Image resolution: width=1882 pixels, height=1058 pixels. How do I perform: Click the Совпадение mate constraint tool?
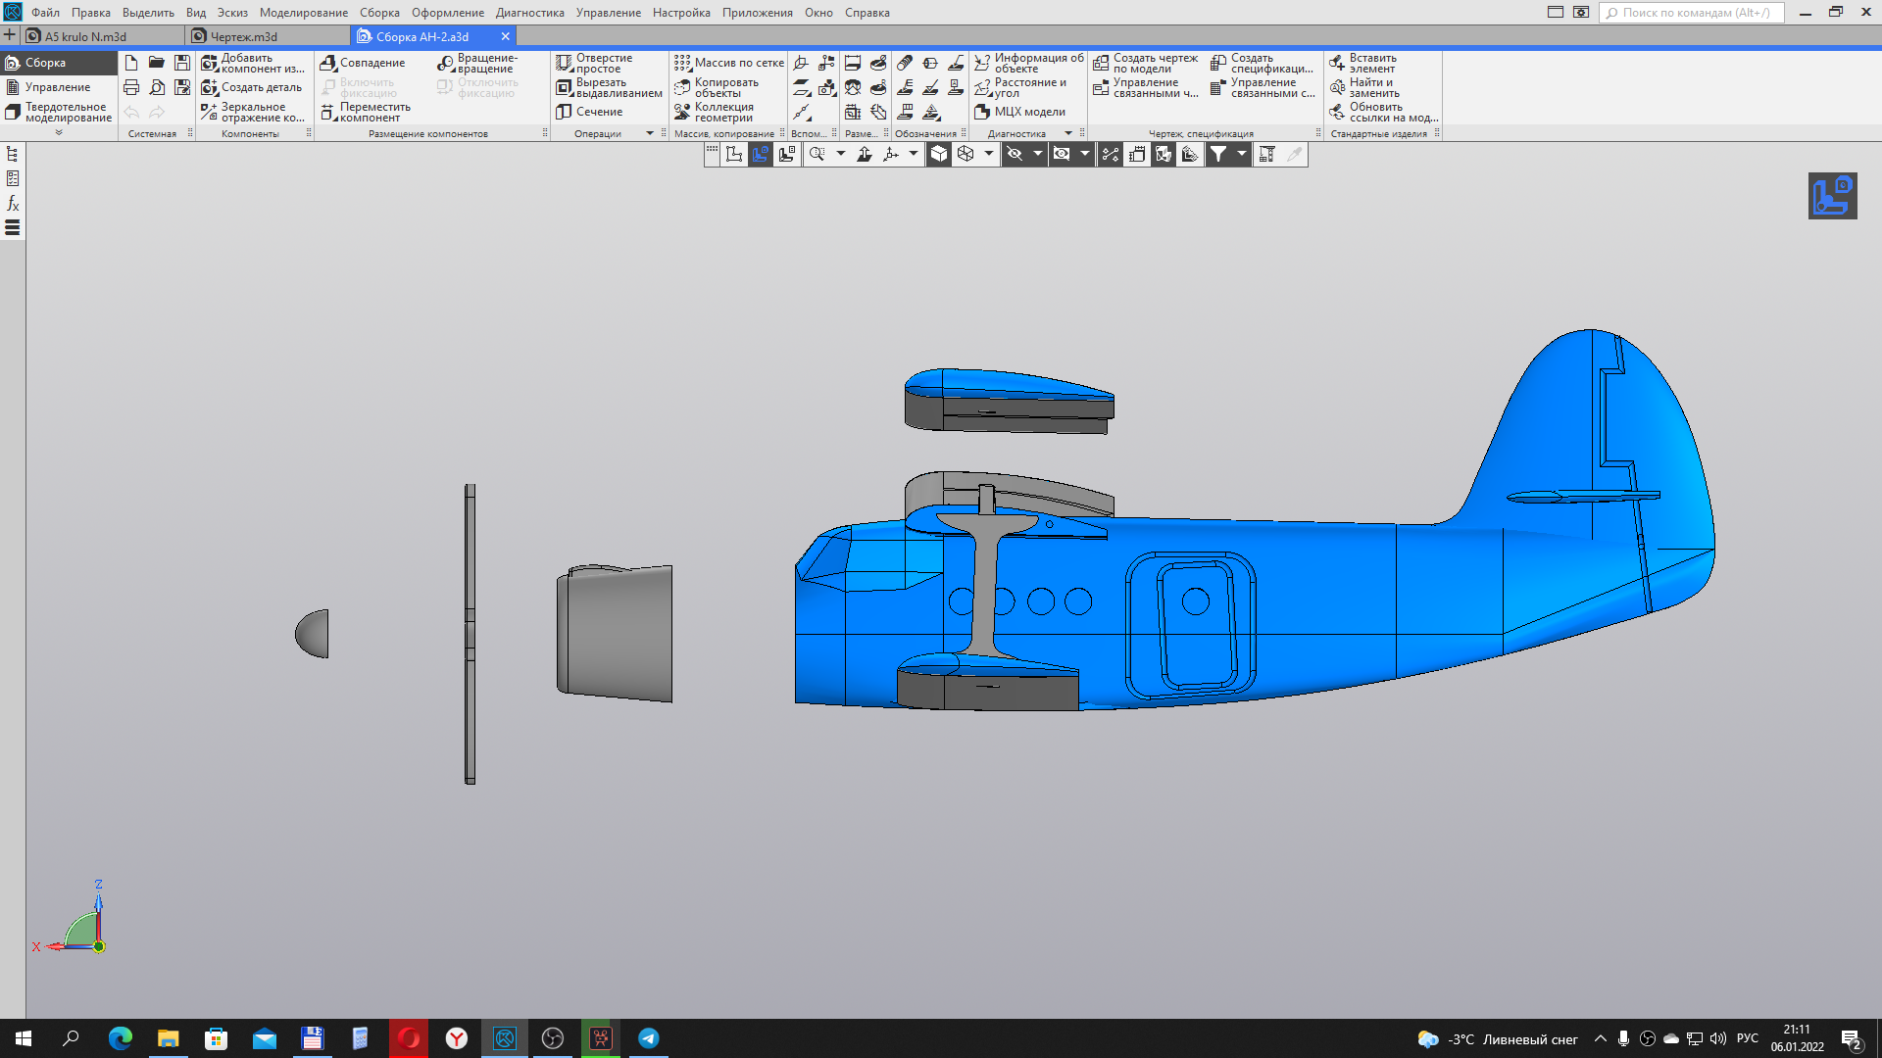coord(363,63)
